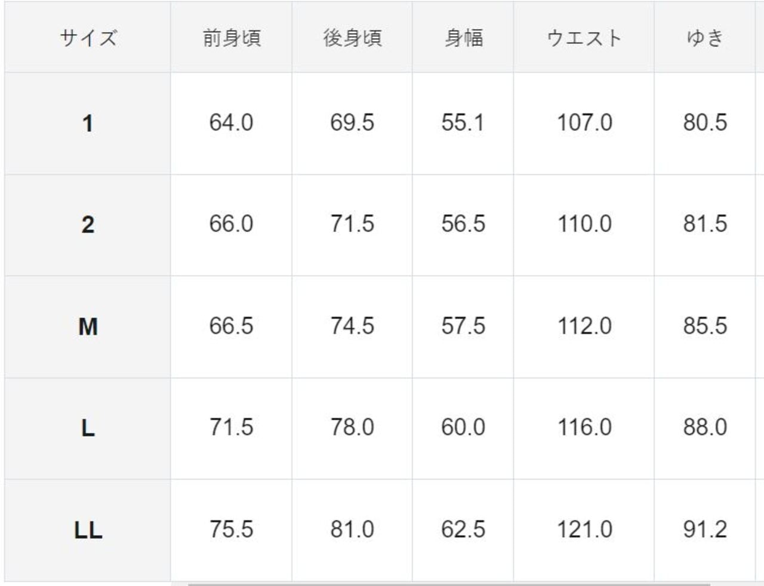764x586 pixels.
Task: Select the 後身頃 header cell
Action: click(x=352, y=38)
